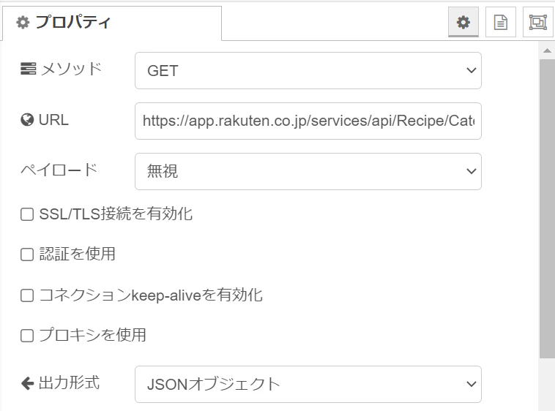This screenshot has height=411, width=555.
Task: Open the メソッド GET dropdown
Action: [308, 71]
